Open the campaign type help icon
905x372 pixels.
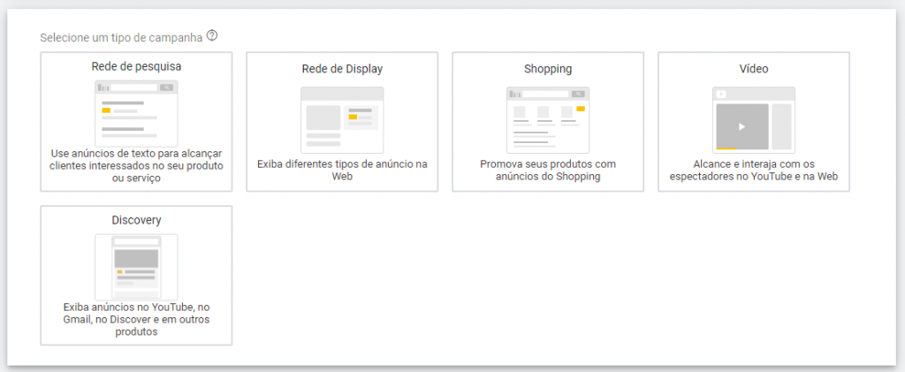point(212,36)
